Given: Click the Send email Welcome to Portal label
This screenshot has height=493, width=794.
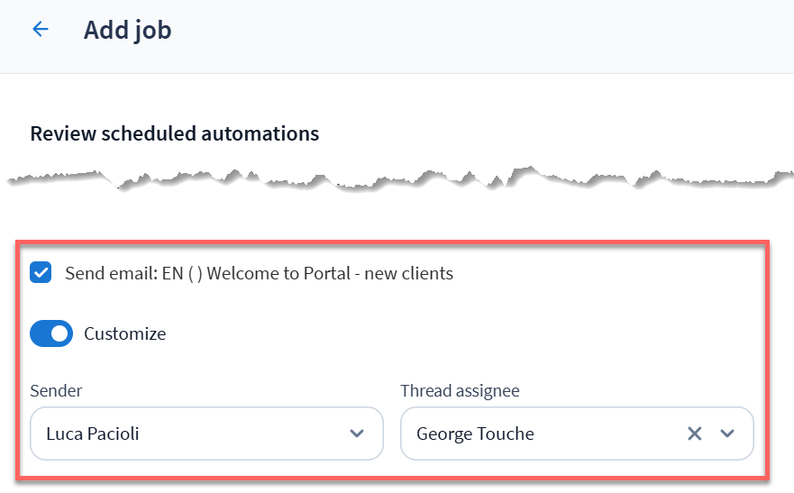Looking at the screenshot, I should (x=259, y=273).
